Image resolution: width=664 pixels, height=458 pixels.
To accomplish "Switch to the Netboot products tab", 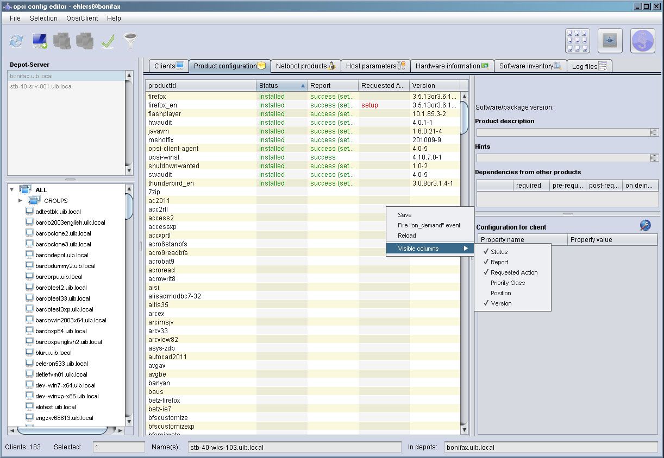I will point(305,66).
